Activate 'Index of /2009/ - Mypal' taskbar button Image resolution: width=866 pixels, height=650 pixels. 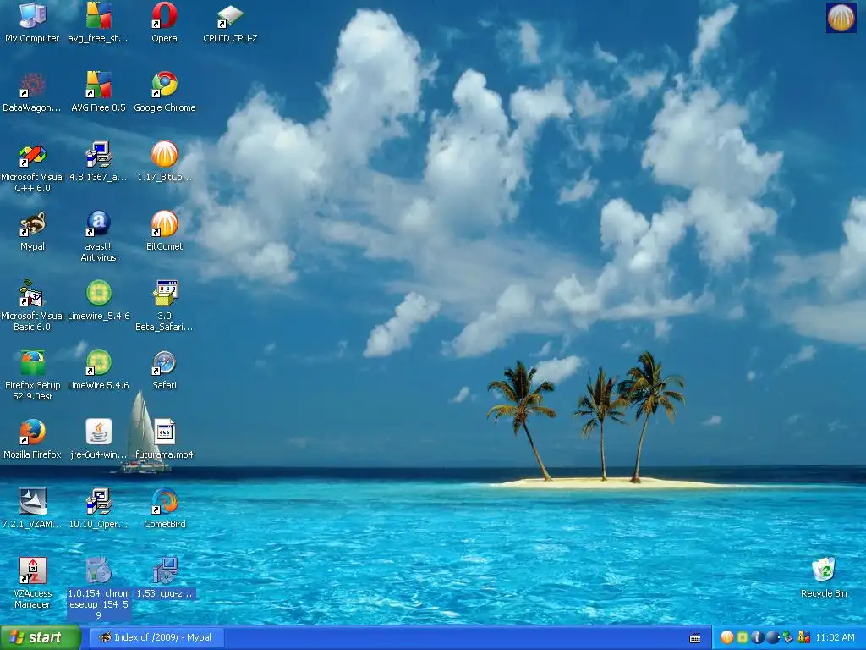pyautogui.click(x=156, y=637)
